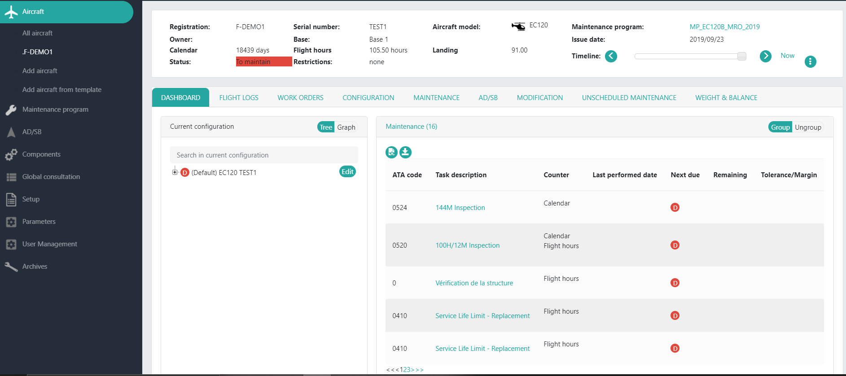The height and width of the screenshot is (376, 846).
Task: Choose Add aircraft in sidebar
Action: point(39,71)
